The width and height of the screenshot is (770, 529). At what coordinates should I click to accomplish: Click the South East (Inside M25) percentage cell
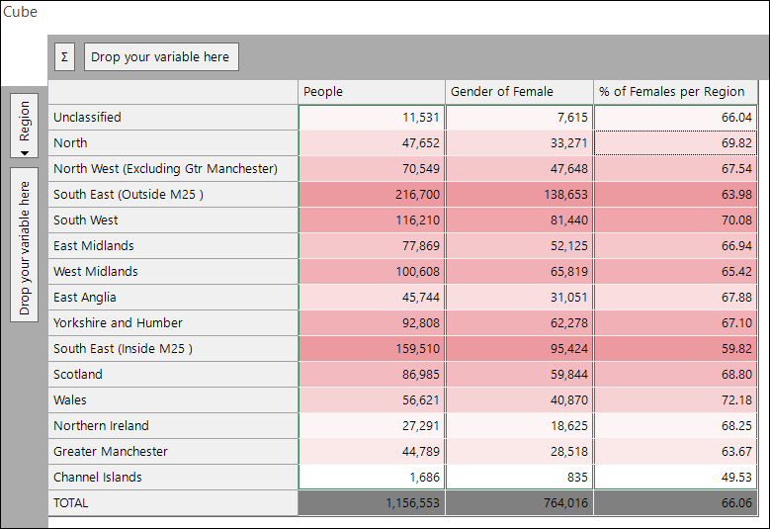675,349
